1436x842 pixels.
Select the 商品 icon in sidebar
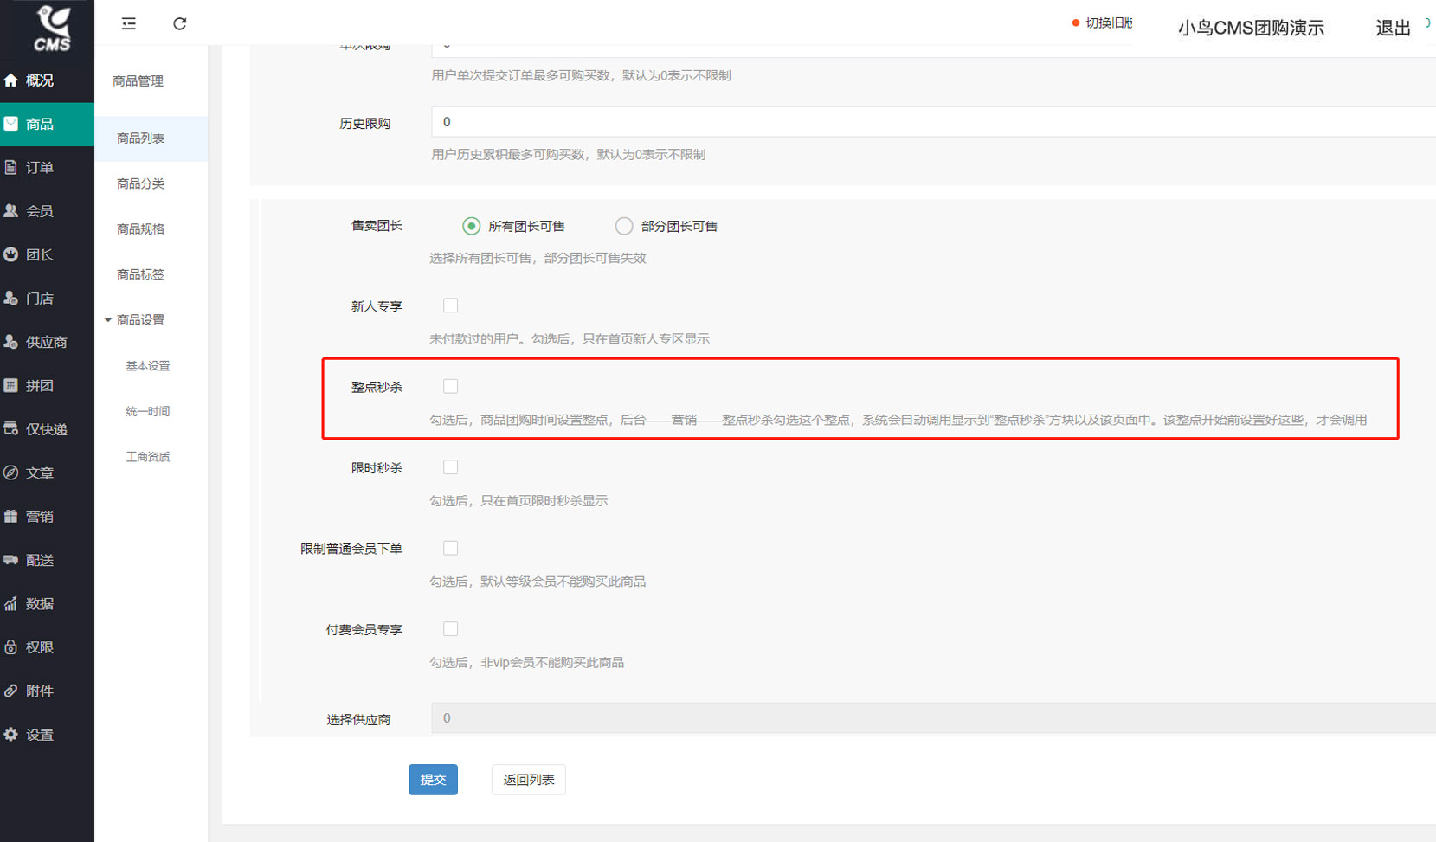pyautogui.click(x=11, y=124)
